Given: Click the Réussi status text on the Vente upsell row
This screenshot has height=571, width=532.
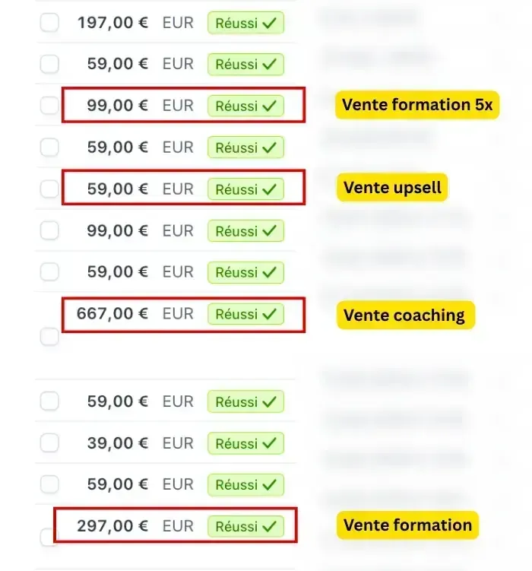Looking at the screenshot, I should pyautogui.click(x=236, y=189).
